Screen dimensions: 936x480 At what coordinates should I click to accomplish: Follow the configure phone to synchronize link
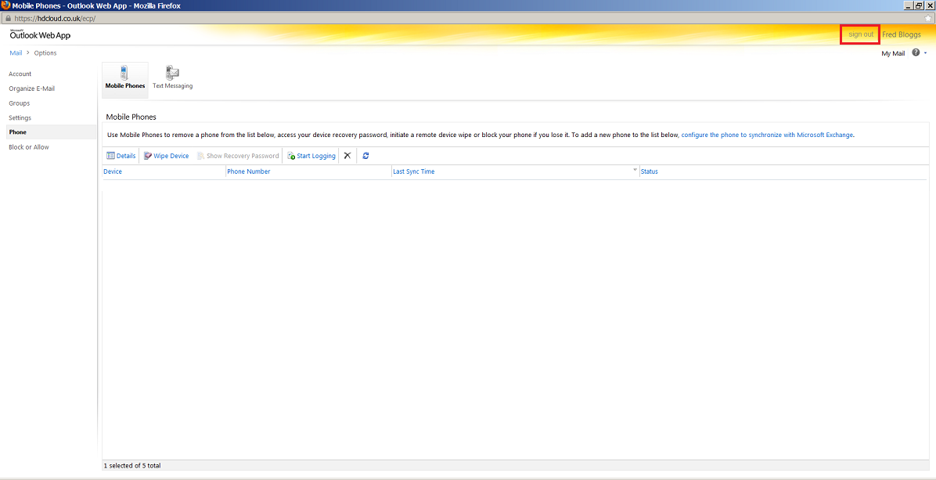click(767, 135)
